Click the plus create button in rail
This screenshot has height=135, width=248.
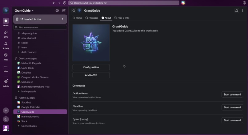6,111
